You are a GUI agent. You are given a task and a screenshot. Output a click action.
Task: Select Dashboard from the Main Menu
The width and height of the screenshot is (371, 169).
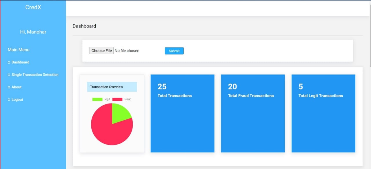20,62
